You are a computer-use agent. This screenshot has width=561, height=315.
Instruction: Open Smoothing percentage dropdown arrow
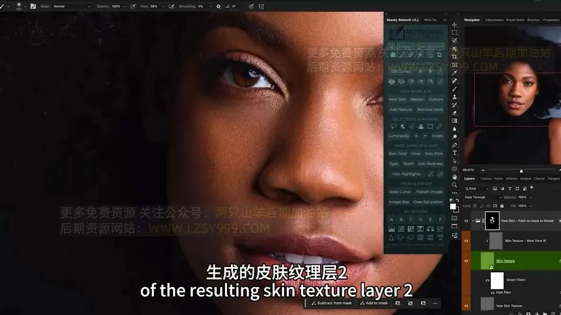click(x=210, y=6)
